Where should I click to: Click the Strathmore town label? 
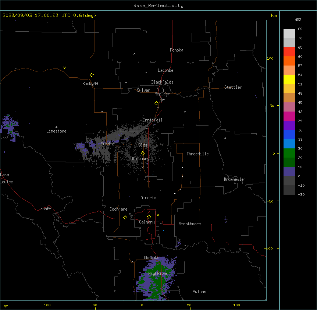[x=190, y=224]
